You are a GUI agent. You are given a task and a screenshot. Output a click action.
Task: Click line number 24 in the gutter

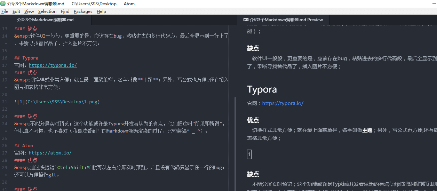(x=5, y=124)
